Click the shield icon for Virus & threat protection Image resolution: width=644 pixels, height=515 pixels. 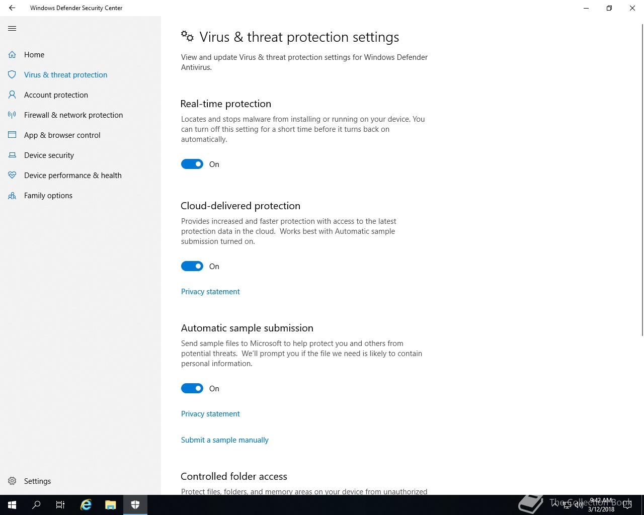click(12, 74)
